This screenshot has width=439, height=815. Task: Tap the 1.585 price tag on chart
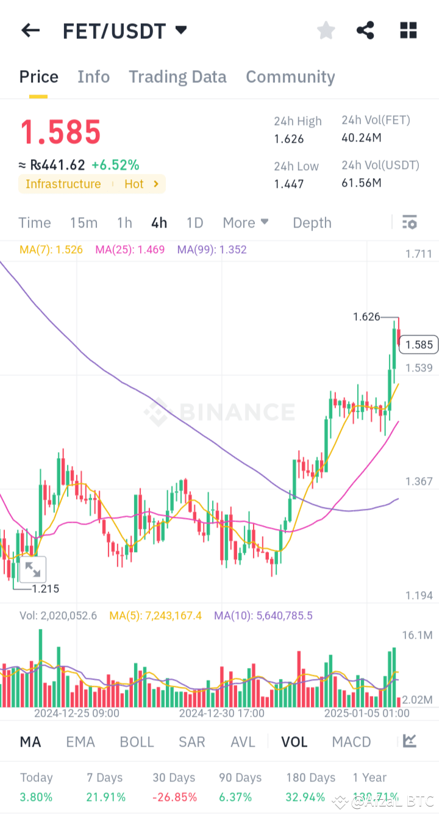[418, 344]
